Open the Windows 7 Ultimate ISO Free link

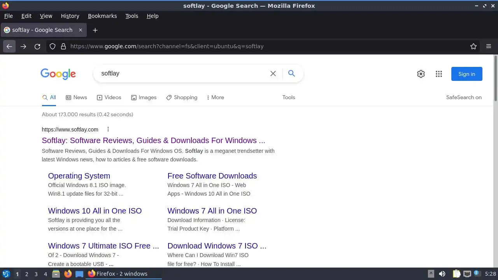pos(103,246)
